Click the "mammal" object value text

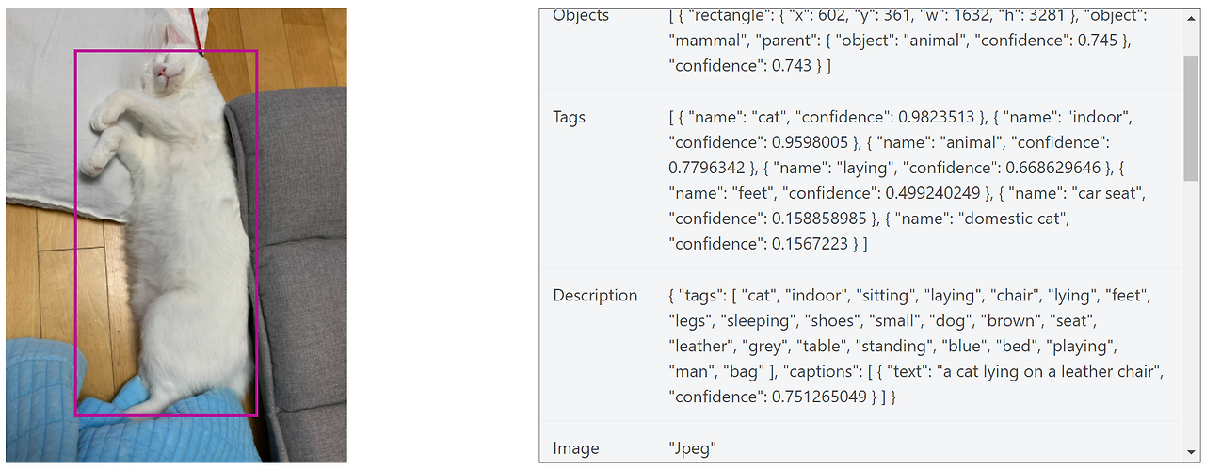pyautogui.click(x=704, y=41)
